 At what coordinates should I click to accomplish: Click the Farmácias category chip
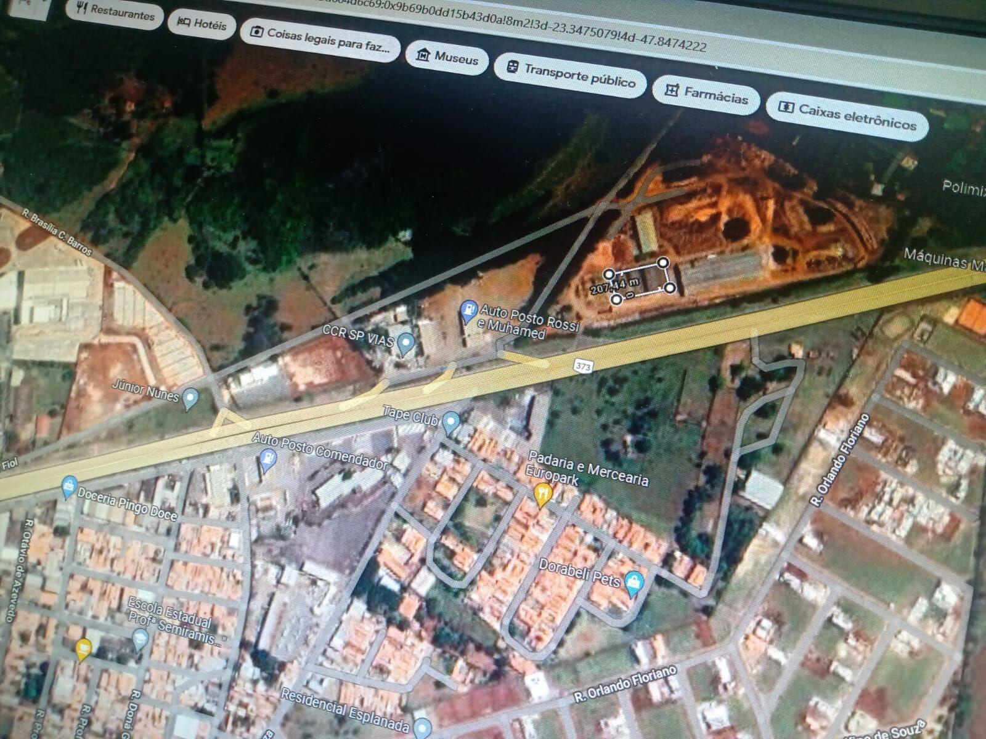pos(707,94)
